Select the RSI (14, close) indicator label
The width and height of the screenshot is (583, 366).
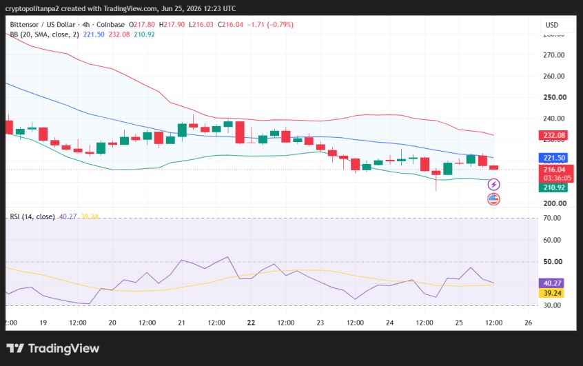pyautogui.click(x=32, y=216)
